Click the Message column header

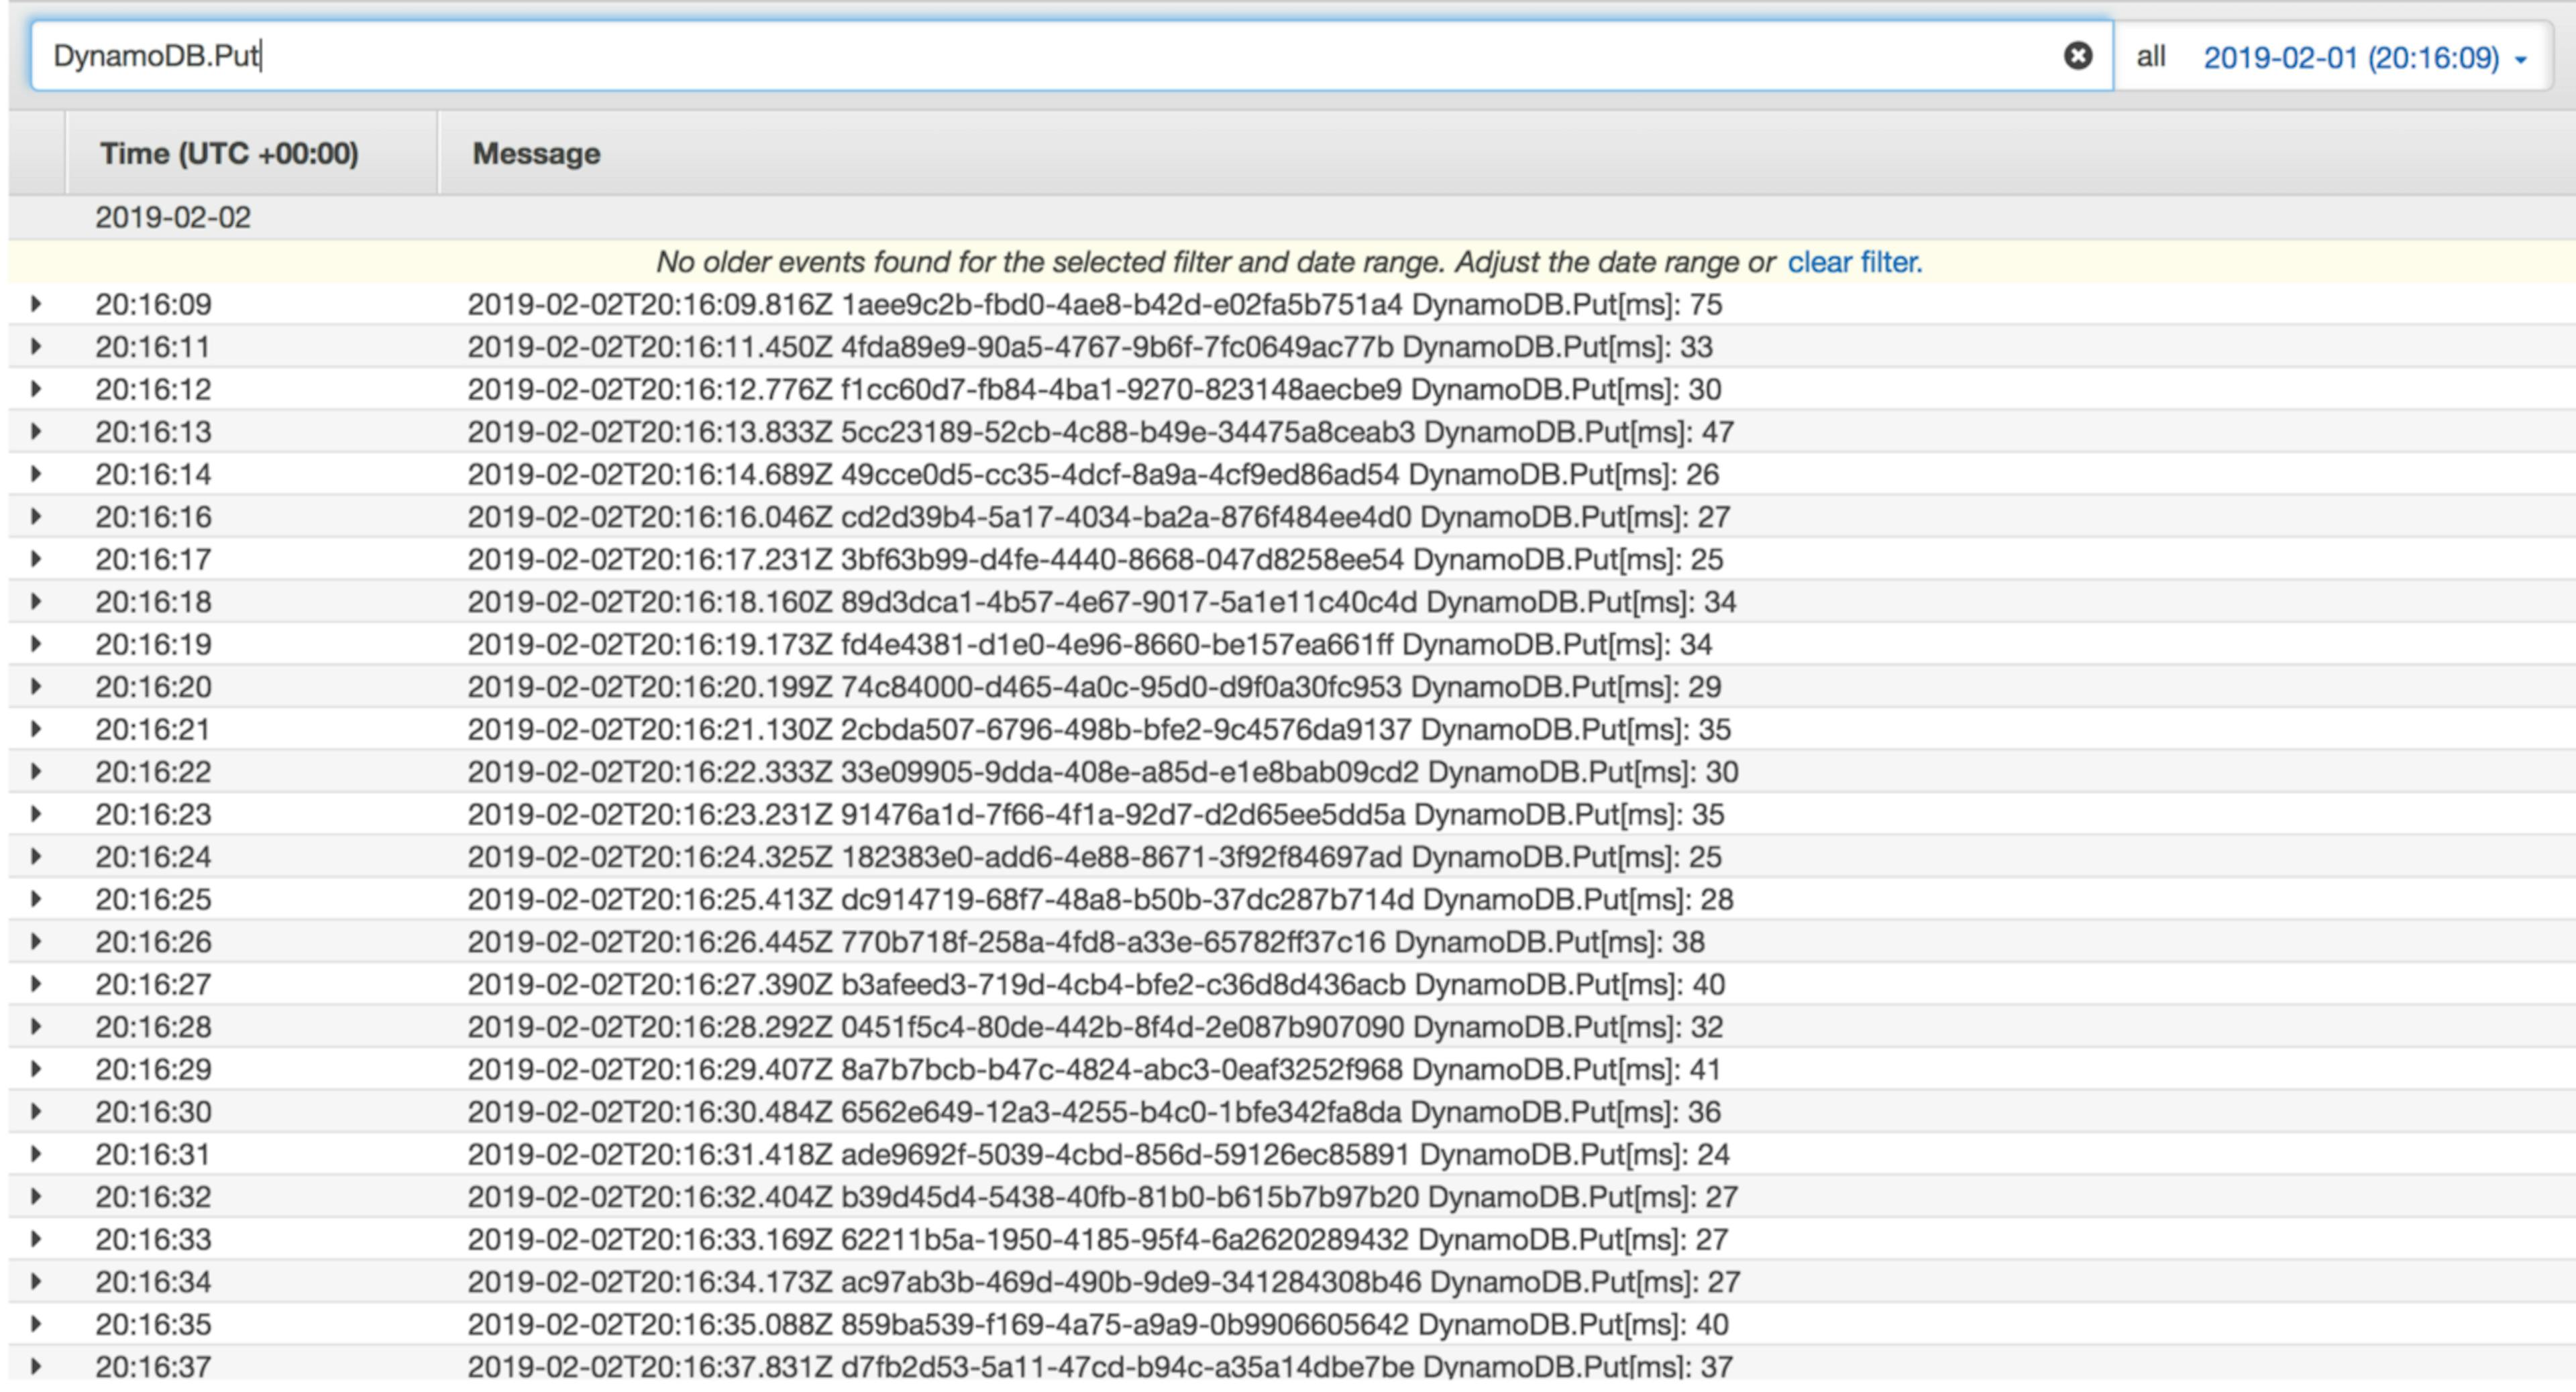point(536,154)
